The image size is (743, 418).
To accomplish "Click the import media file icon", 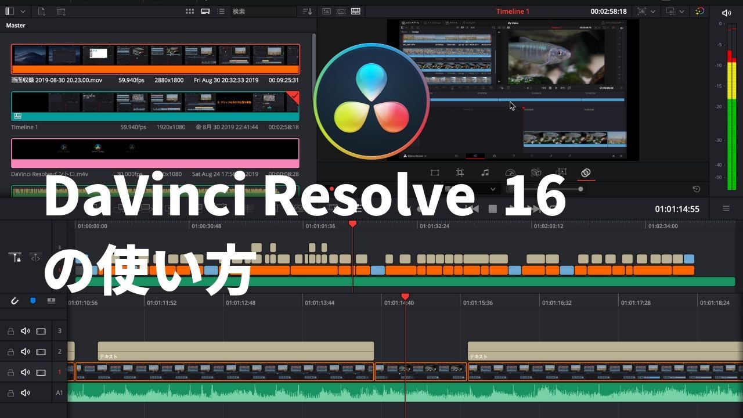I will [x=42, y=11].
